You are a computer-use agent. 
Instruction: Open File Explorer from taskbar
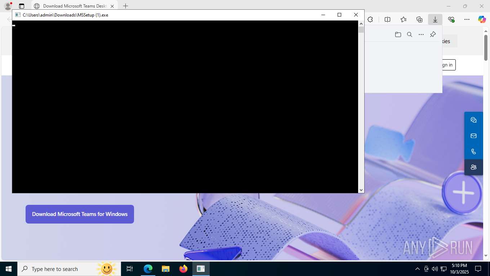[x=165, y=269]
